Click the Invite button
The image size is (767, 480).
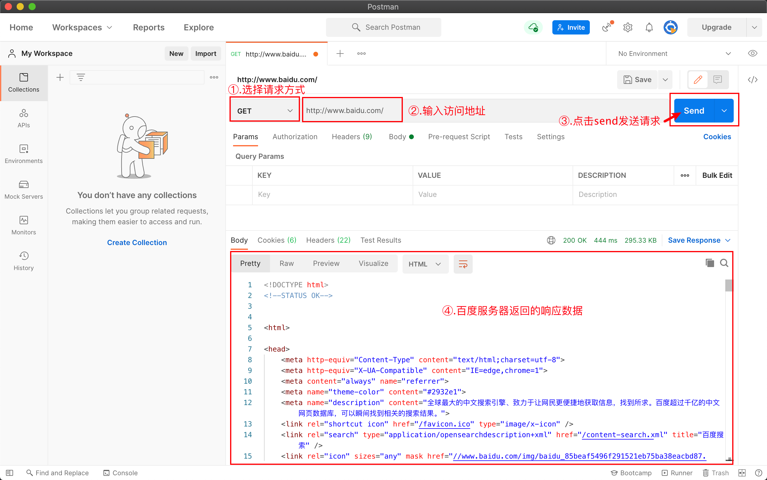[x=571, y=27]
